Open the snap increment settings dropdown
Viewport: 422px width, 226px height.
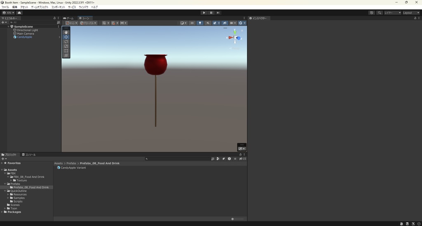coord(124,23)
